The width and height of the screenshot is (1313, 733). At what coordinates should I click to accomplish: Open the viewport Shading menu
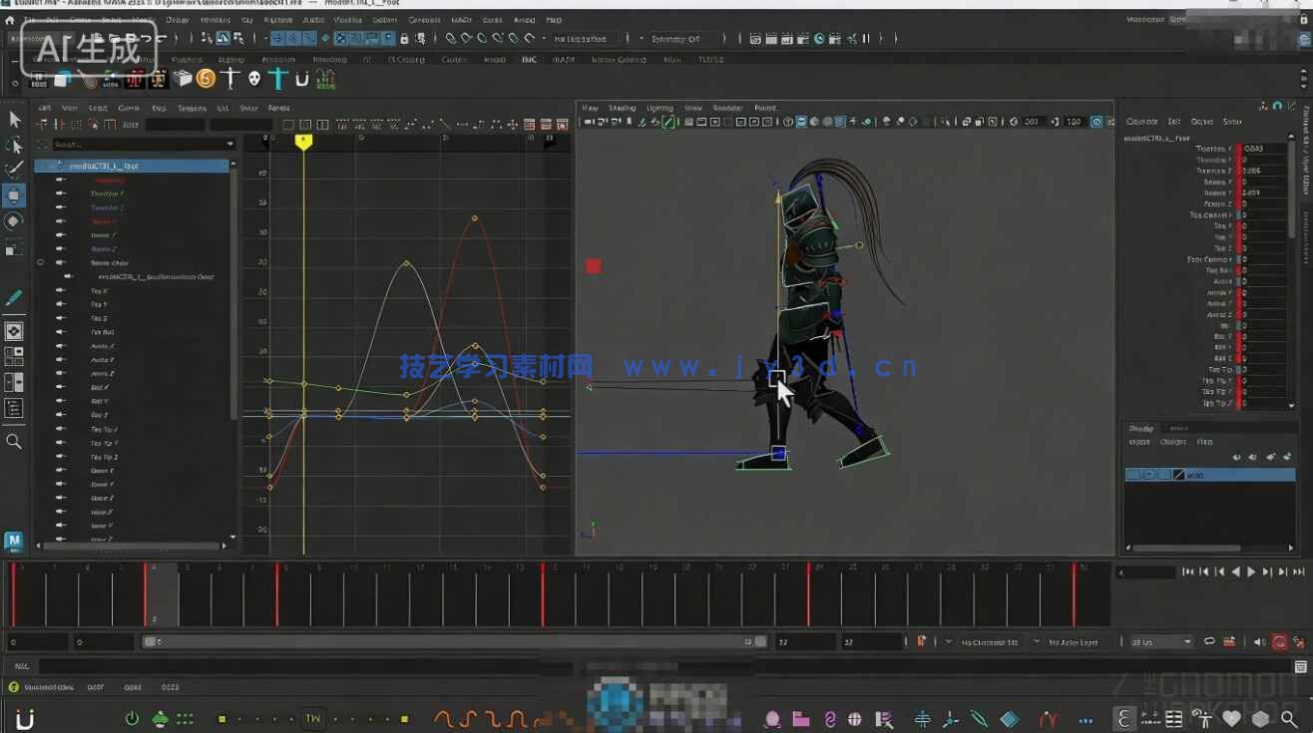coord(622,108)
